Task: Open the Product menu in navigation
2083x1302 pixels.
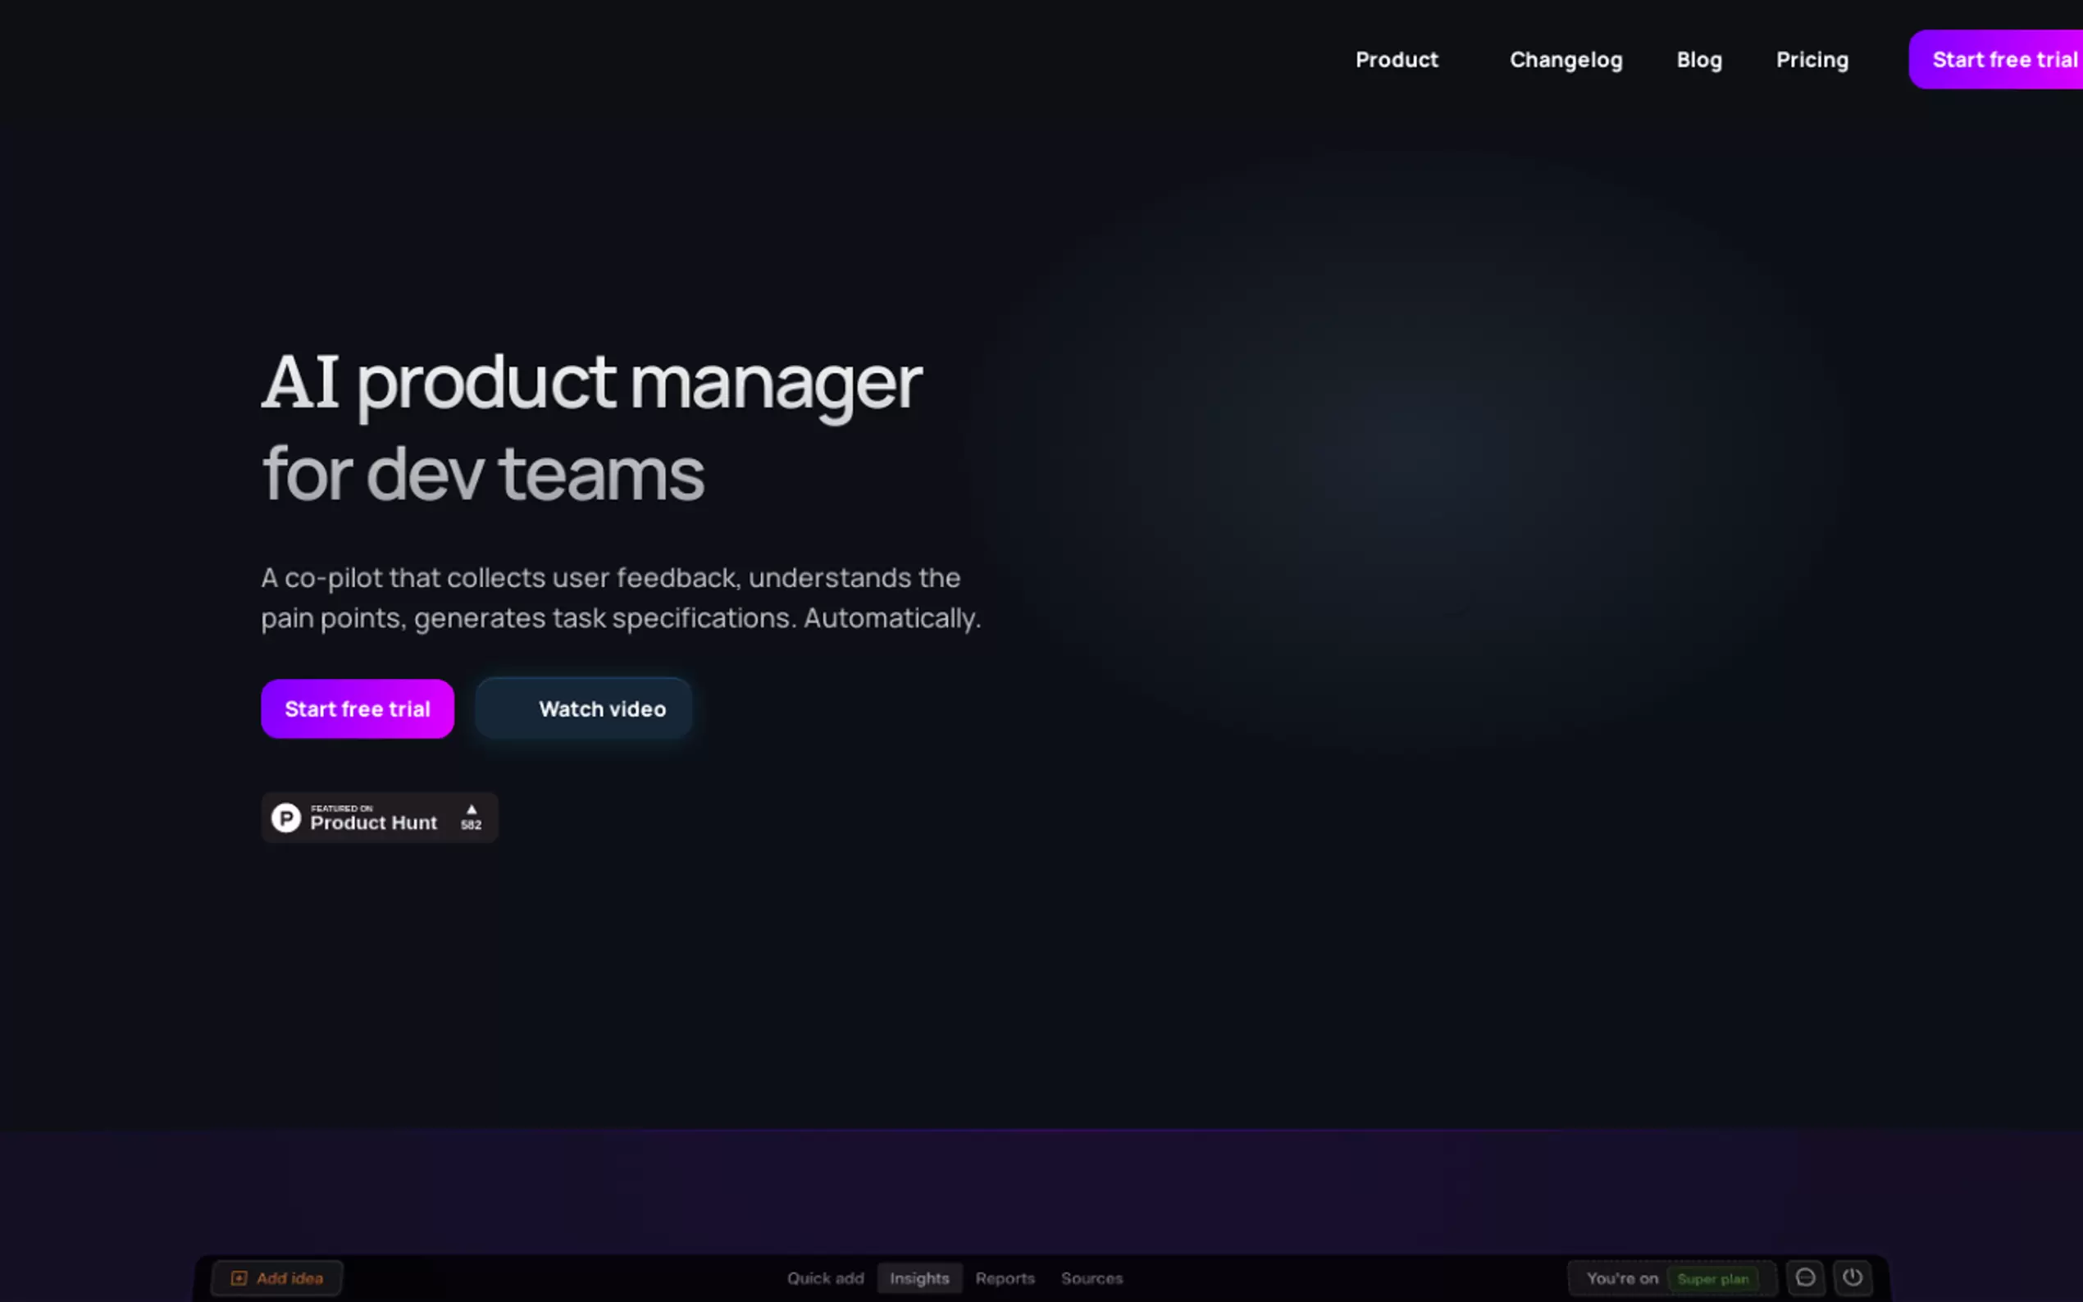Action: click(1396, 59)
